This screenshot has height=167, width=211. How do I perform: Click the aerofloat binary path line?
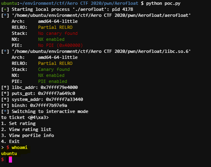pos(96,15)
